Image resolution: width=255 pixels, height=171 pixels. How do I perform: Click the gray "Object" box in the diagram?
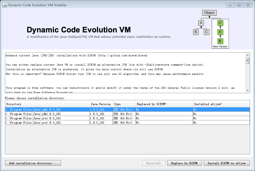(x=209, y=13)
